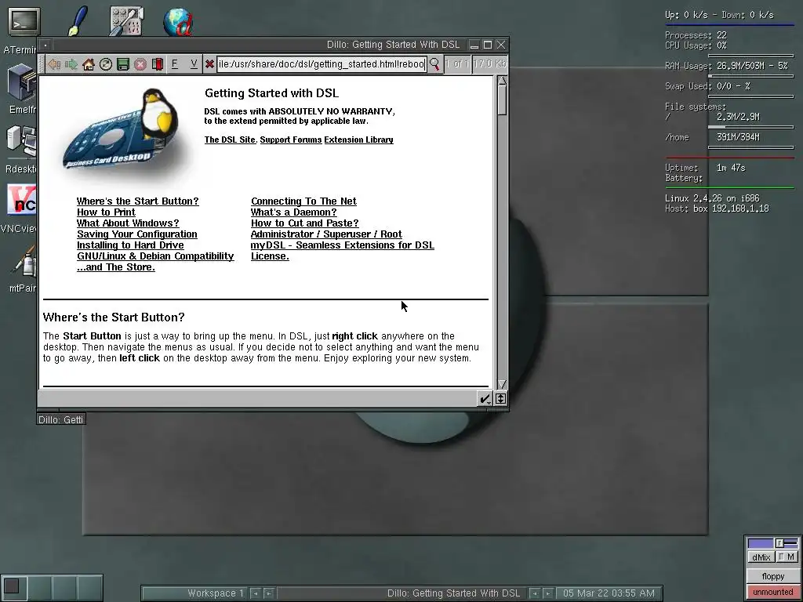
Task: Click previous workspace arrow in the toolbar
Action: point(255,593)
